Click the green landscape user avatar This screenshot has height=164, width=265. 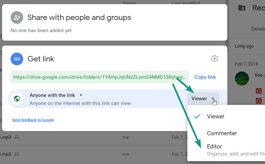[242, 79]
